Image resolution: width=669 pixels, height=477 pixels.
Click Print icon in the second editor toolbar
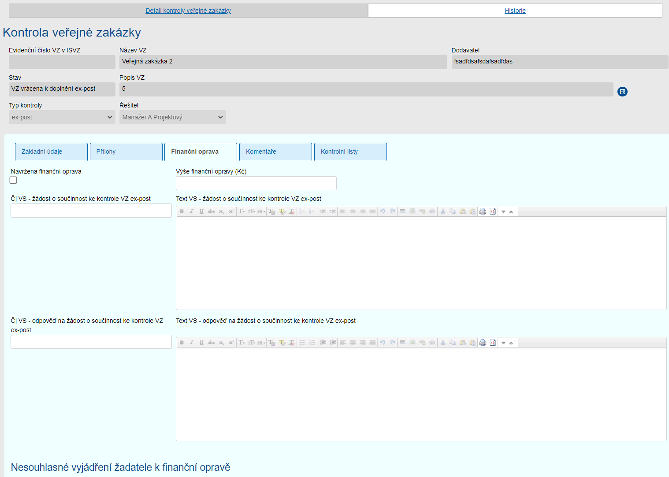coord(483,343)
